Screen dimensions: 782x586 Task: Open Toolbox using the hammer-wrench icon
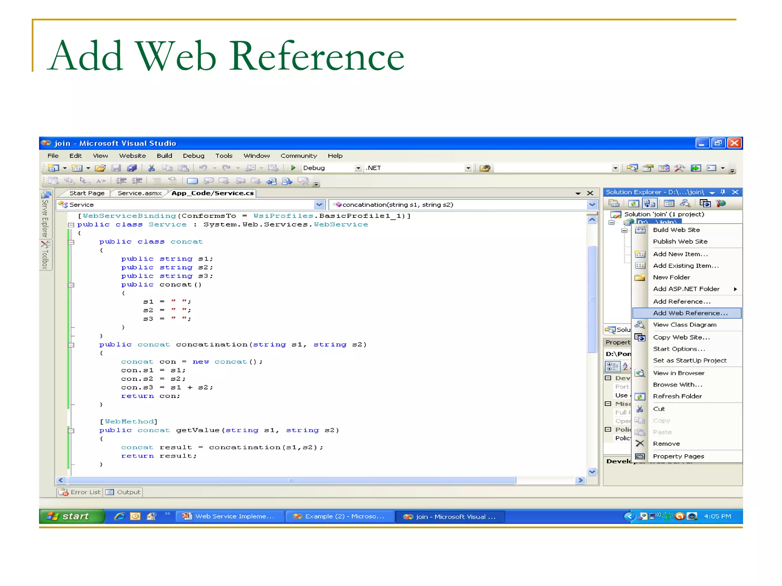[x=680, y=168]
